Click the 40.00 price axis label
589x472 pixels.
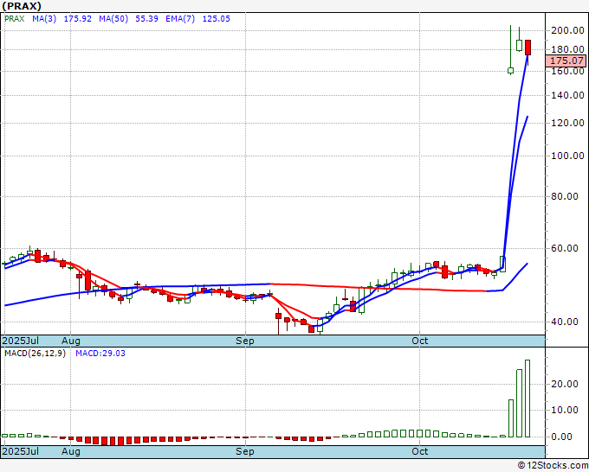[565, 322]
